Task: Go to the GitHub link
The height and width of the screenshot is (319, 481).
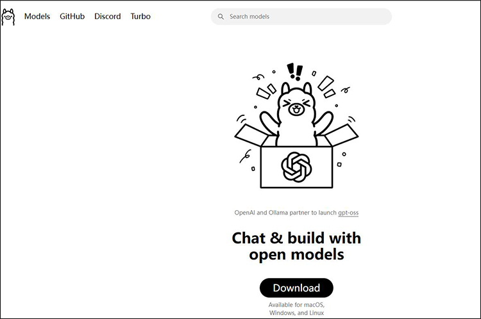Action: tap(72, 16)
